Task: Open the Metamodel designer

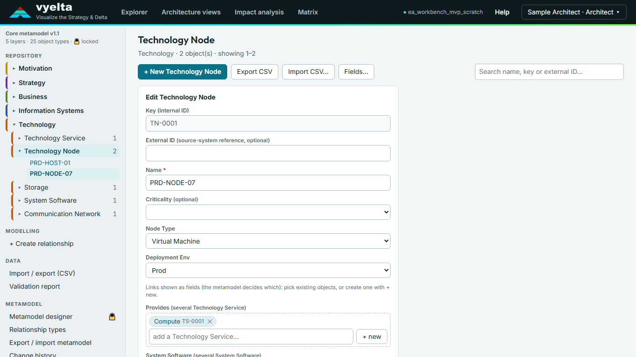Action: pos(41,317)
